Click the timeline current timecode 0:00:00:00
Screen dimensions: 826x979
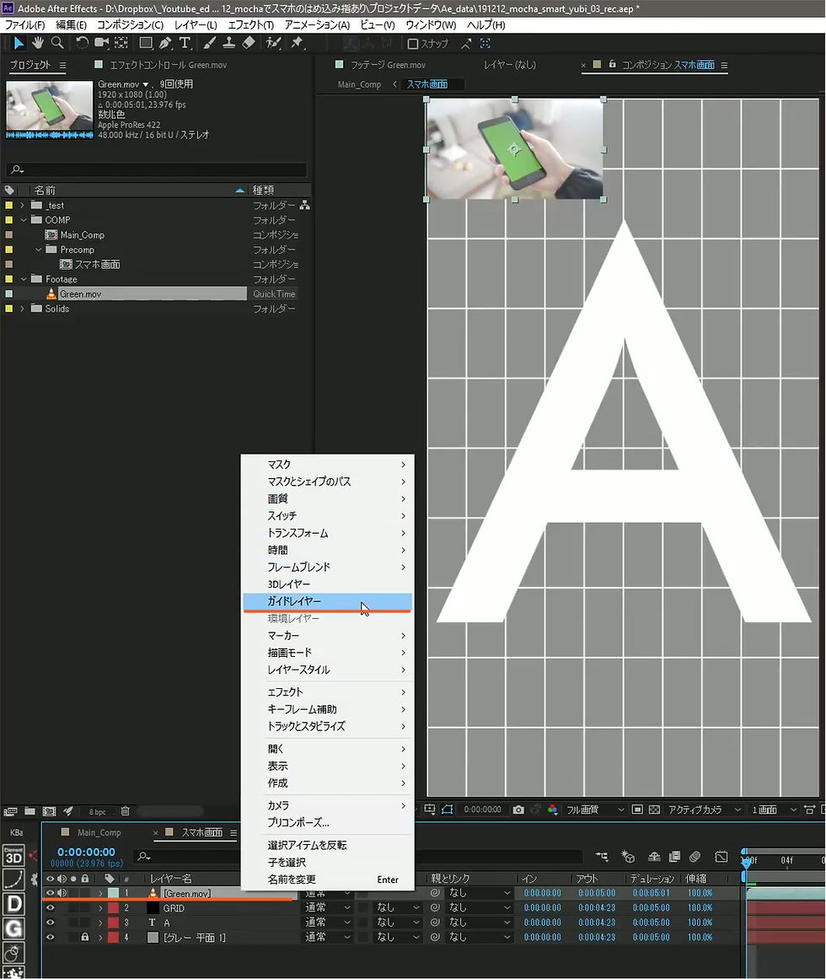click(x=86, y=852)
